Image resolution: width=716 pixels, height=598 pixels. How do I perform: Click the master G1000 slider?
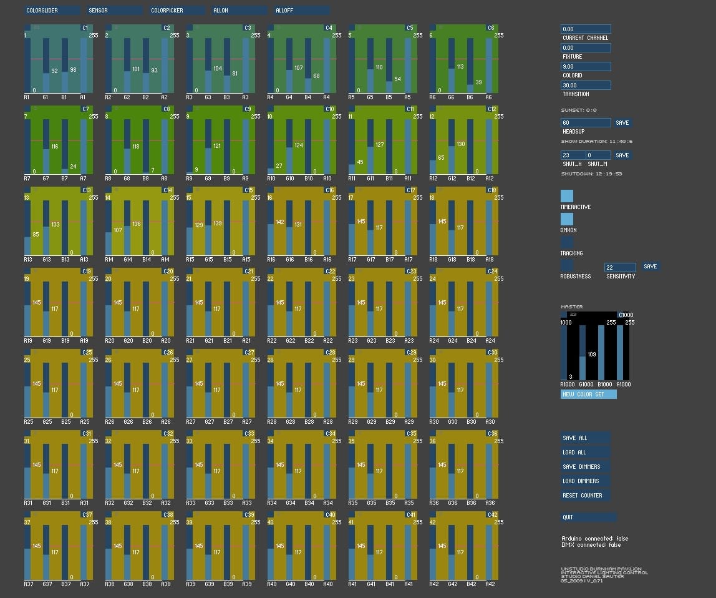tap(582, 353)
